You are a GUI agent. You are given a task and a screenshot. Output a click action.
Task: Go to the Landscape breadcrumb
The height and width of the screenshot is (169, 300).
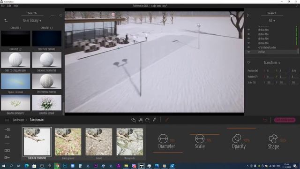point(18,120)
